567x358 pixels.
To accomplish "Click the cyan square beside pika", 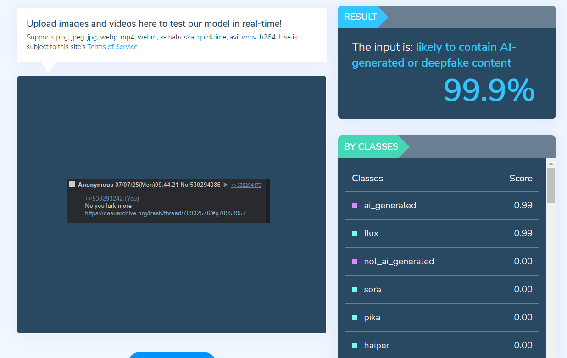I will click(x=354, y=318).
